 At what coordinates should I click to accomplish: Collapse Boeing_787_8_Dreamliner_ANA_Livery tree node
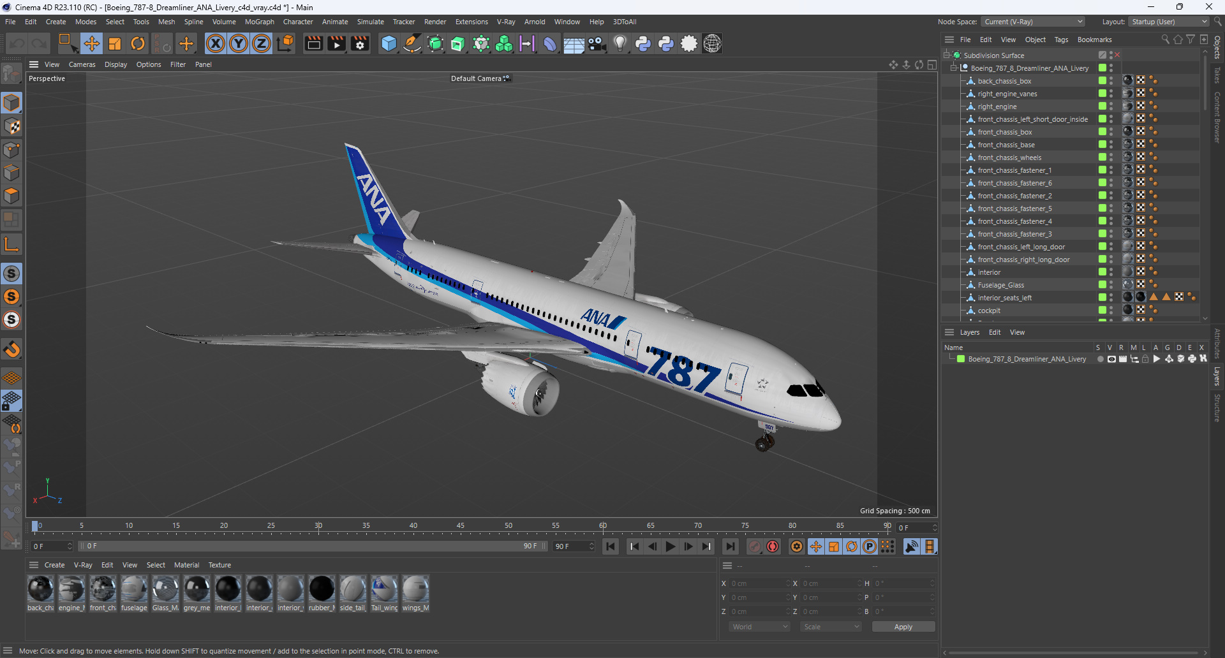click(x=954, y=68)
